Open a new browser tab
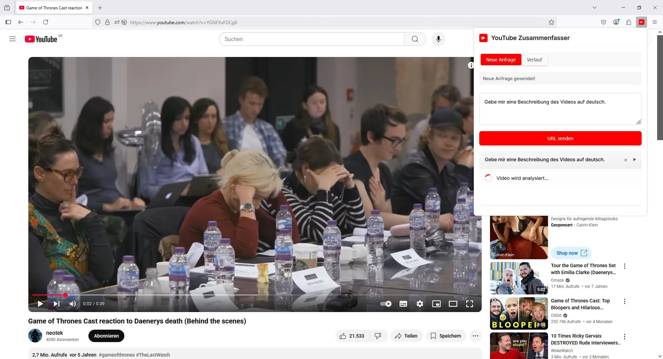Screen dimensions: 663x359 point(100,8)
